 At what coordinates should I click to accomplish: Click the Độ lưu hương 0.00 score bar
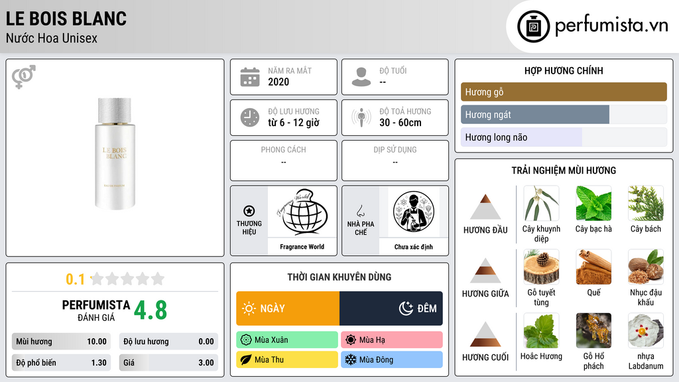pos(168,342)
